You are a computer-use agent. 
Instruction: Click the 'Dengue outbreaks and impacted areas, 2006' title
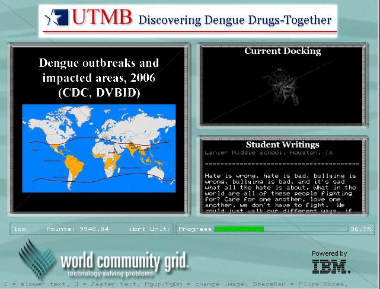[x=99, y=78]
